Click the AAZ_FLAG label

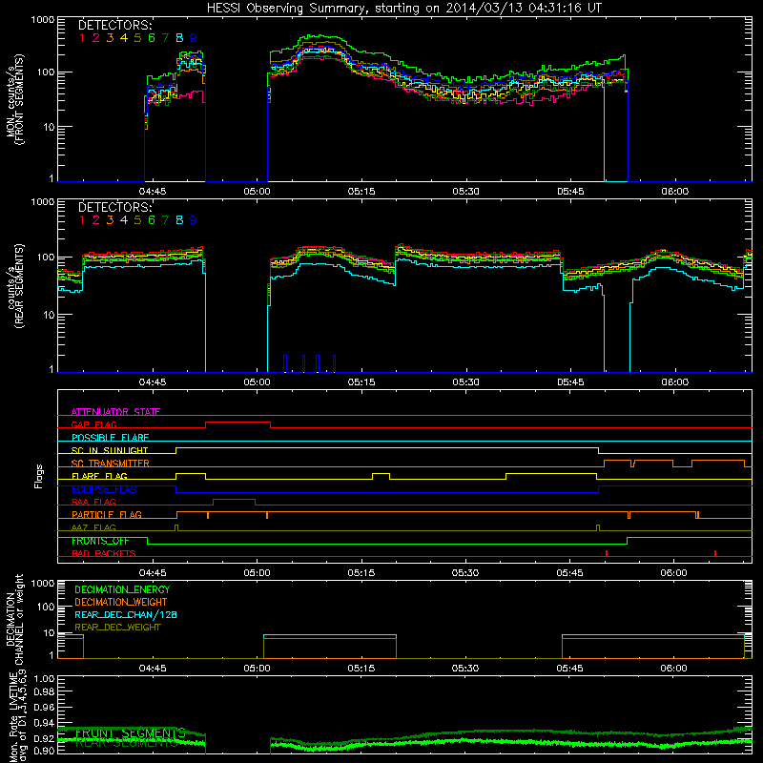[93, 527]
